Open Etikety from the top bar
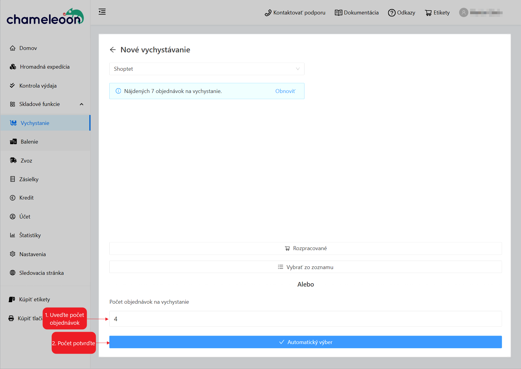 (x=437, y=13)
